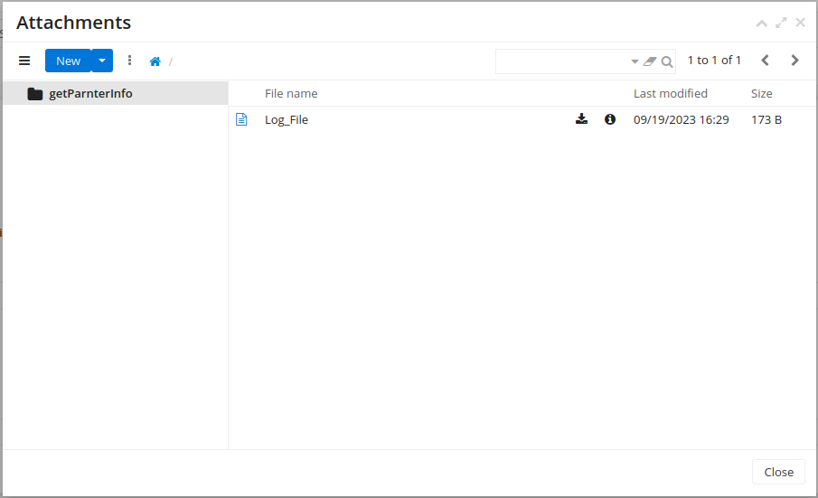Go to the previous page of results
Viewport: 818px width, 498px height.
point(765,61)
